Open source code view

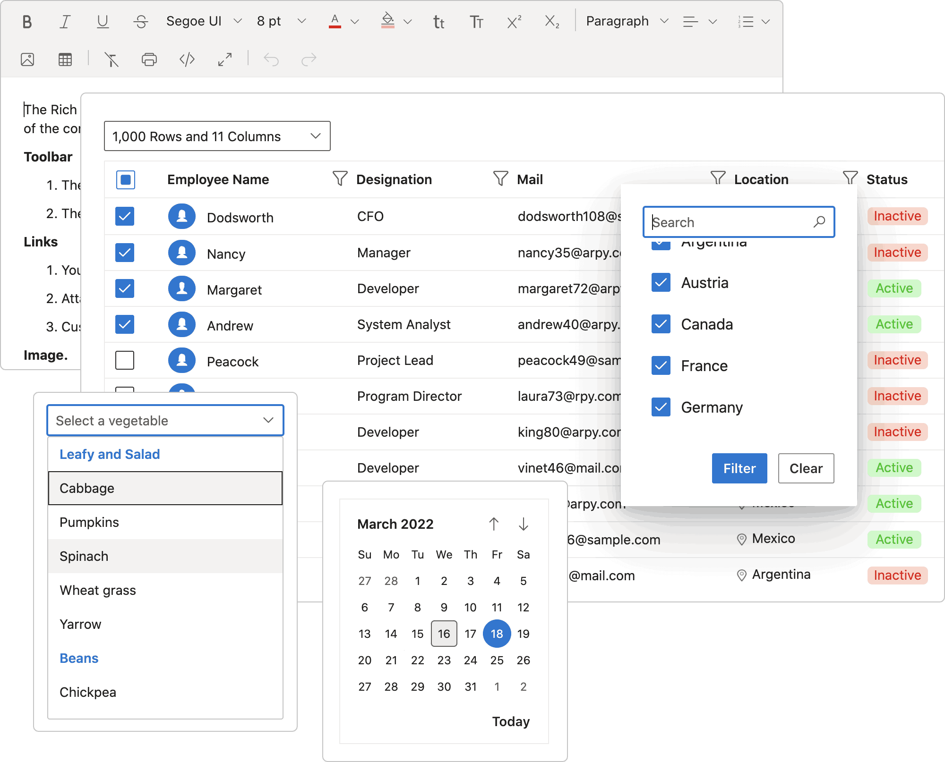click(187, 59)
